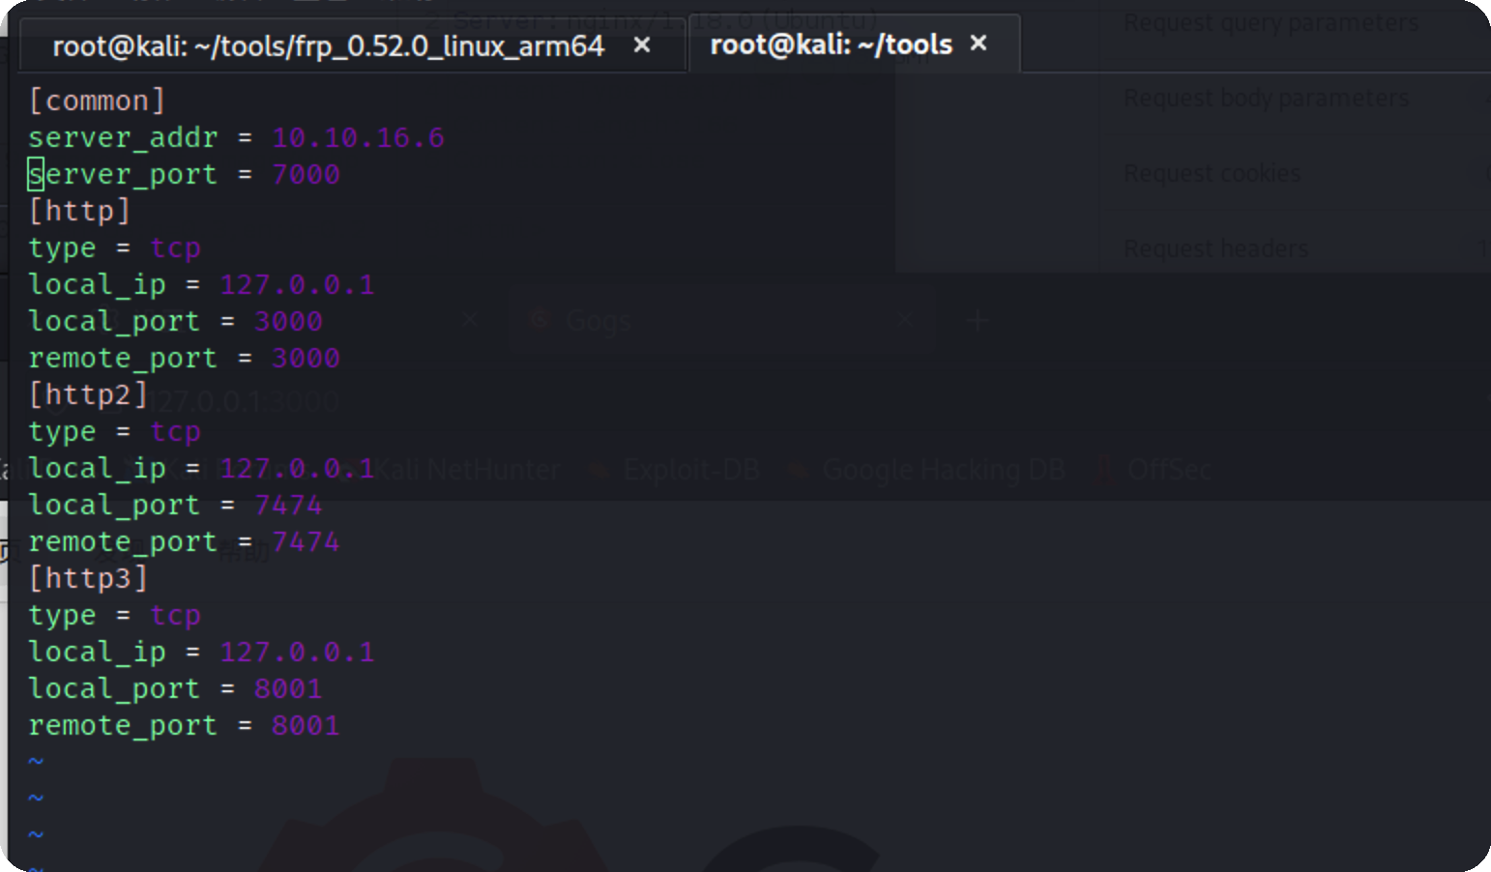Click tcp value under the [http2] section

[x=175, y=432]
